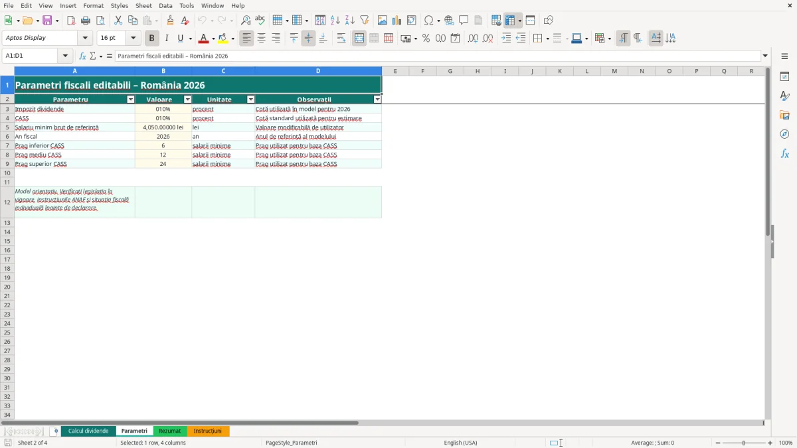Click the zoom slider handle
The height and width of the screenshot is (448, 797).
pyautogui.click(x=744, y=443)
